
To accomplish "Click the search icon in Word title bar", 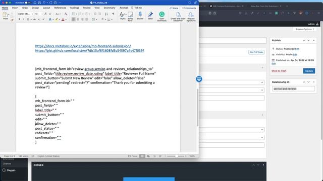I will tap(190, 3).
